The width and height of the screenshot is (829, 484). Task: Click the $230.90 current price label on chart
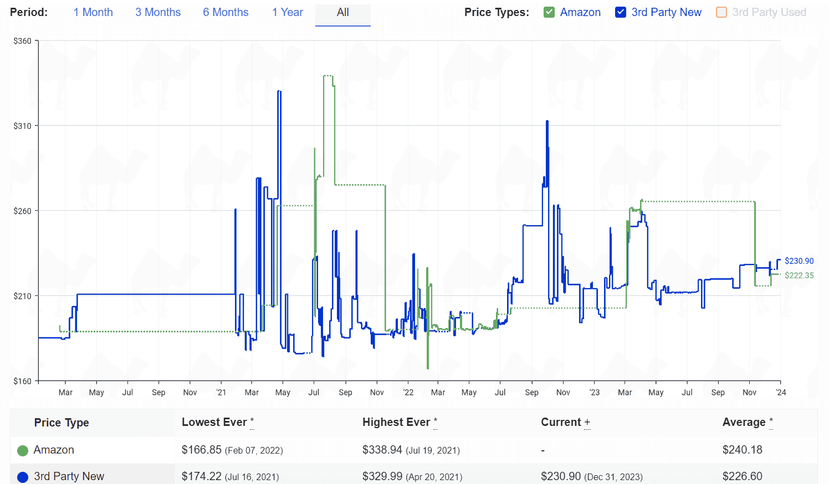coord(799,261)
